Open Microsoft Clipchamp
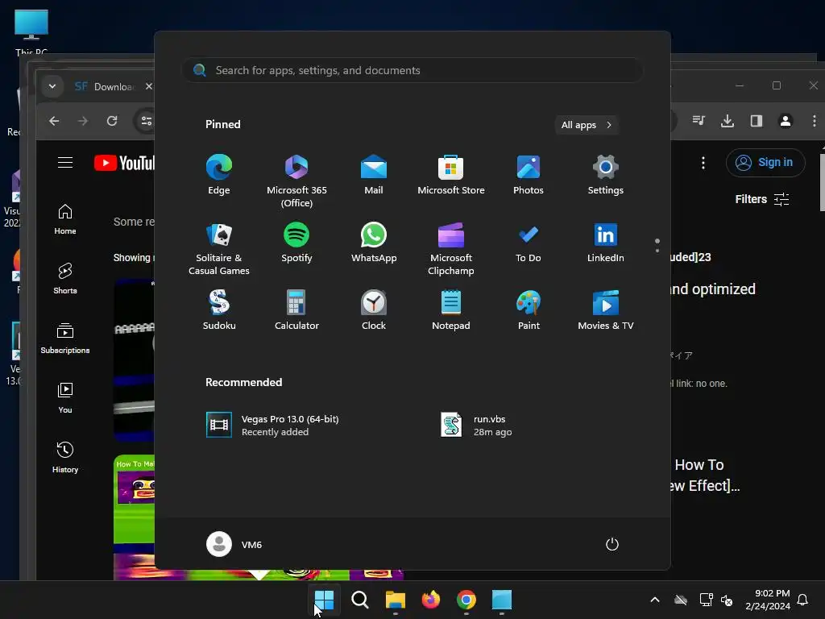825x619 pixels. (451, 248)
